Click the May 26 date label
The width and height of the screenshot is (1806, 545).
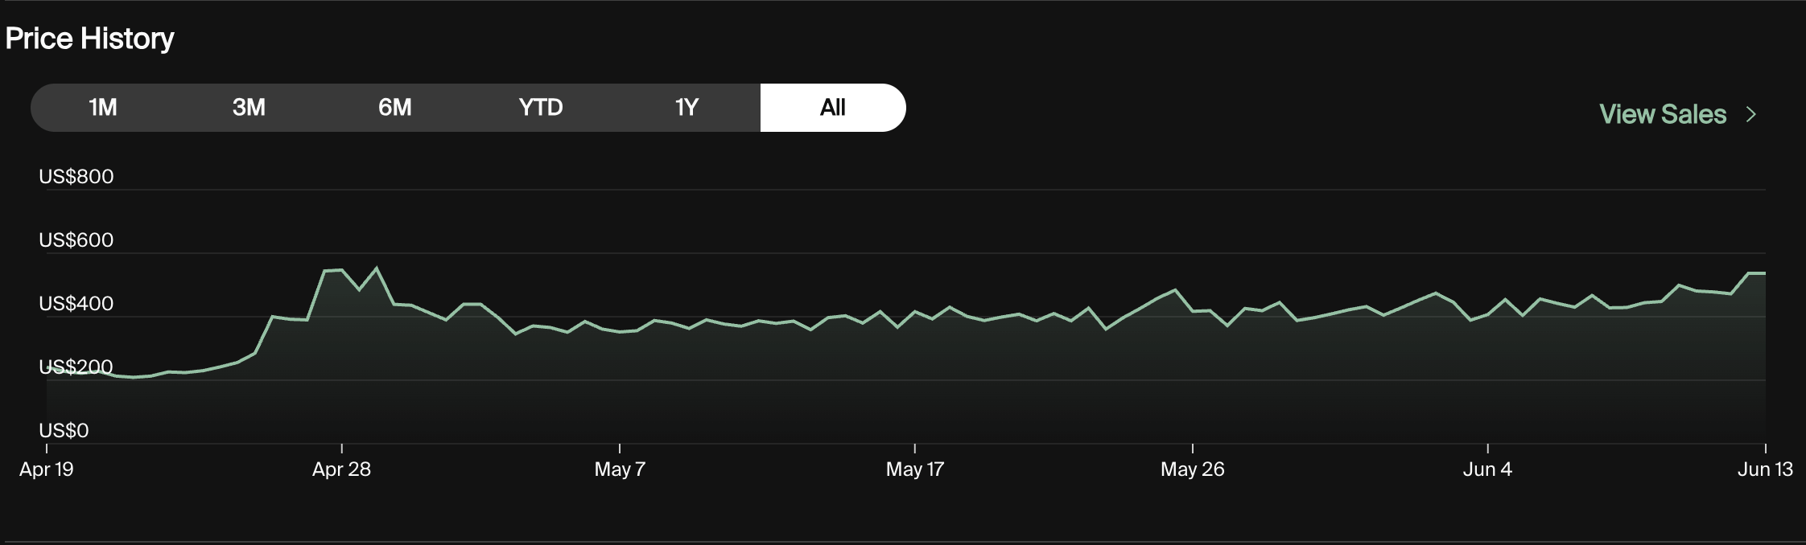point(1193,469)
